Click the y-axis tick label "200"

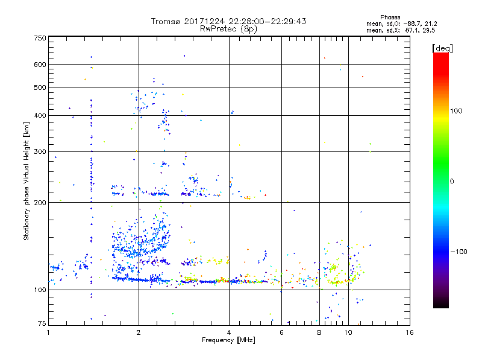40,203
